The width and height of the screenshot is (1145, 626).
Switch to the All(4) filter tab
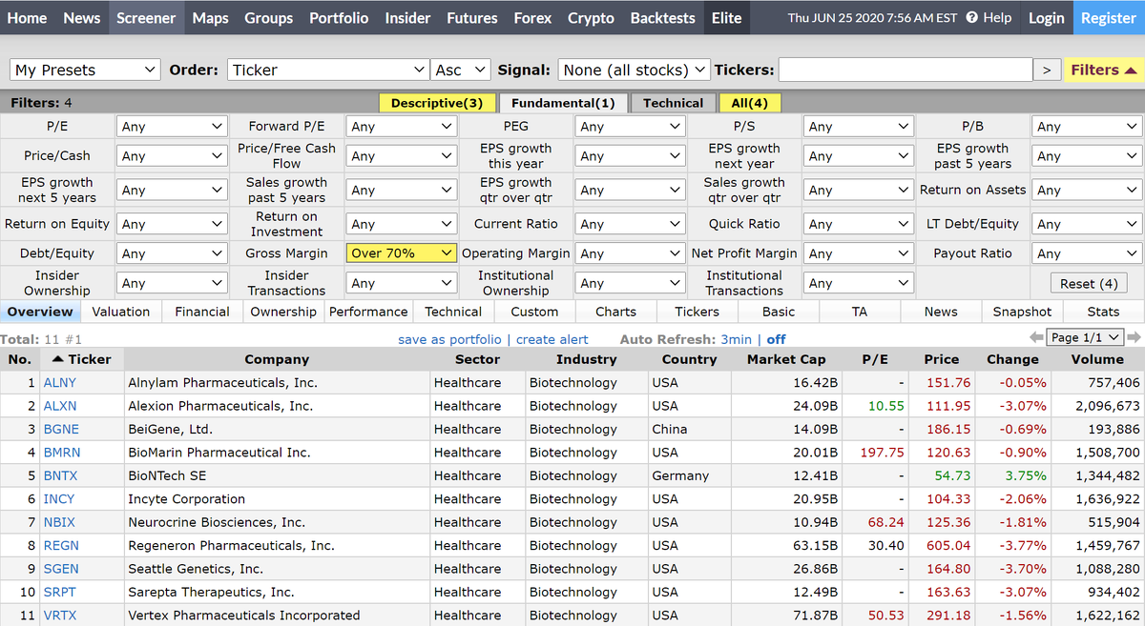750,103
